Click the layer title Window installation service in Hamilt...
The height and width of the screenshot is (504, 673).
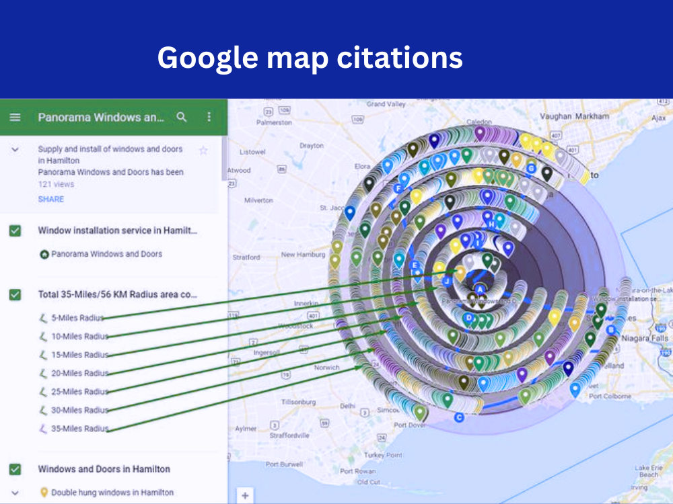click(118, 230)
